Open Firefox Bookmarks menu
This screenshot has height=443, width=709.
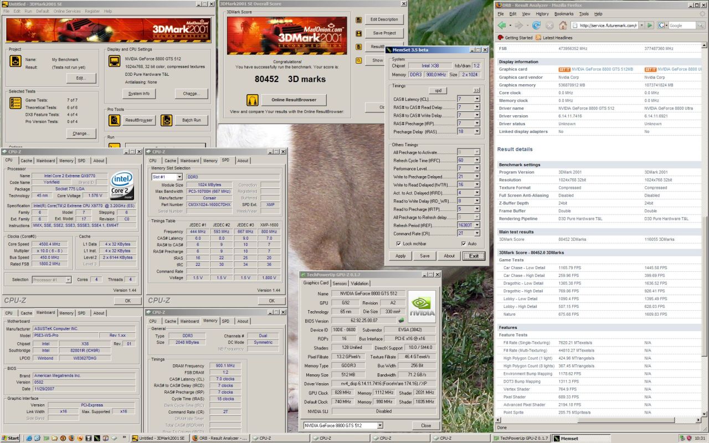pos(564,13)
